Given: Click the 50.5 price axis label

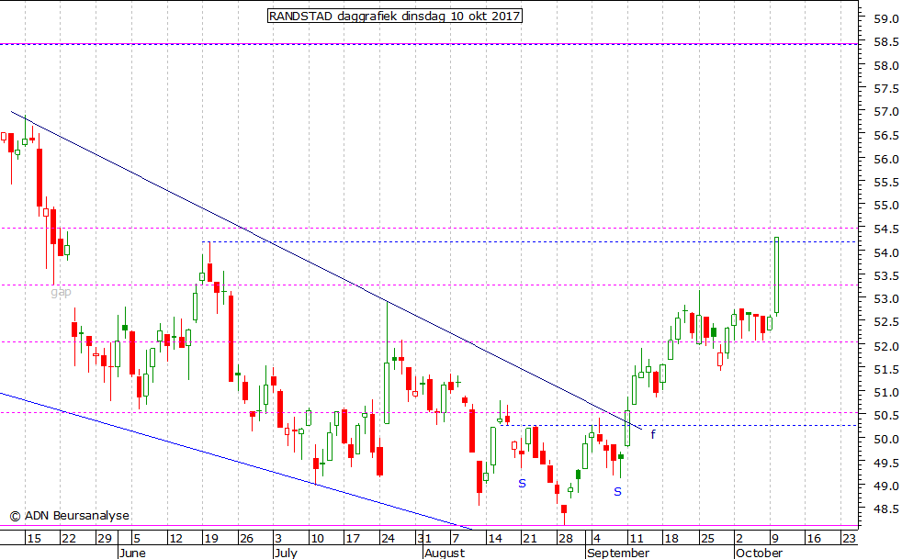Looking at the screenshot, I should [885, 416].
